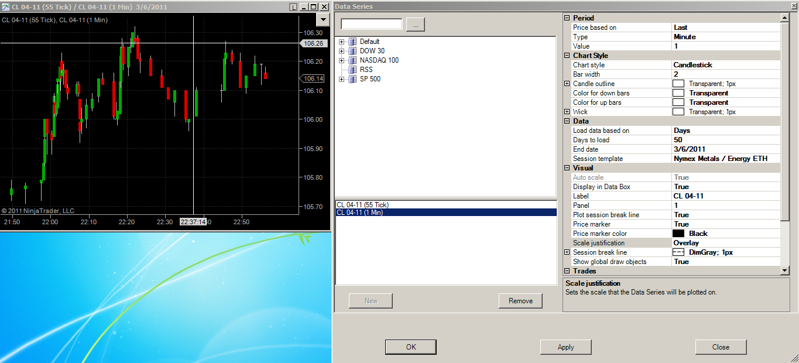This screenshot has height=363, width=799.
Task: Click the SP 500 list database icon
Action: coord(352,79)
